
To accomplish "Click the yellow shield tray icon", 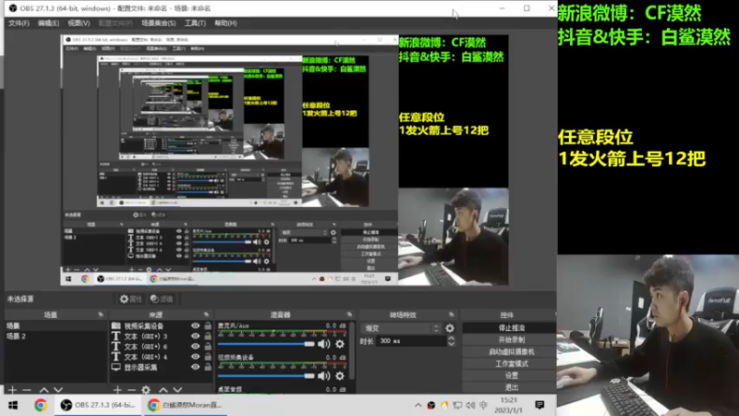I will coord(444,405).
